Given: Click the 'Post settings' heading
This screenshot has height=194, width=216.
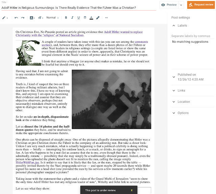Looking at the screenshot, I should pos(181,18).
